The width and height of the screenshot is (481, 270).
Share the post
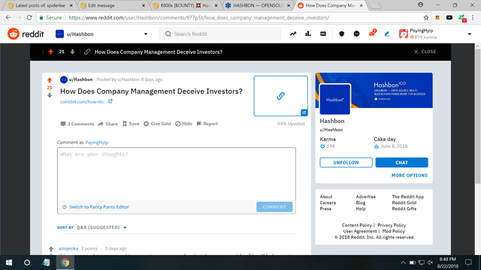[108, 124]
